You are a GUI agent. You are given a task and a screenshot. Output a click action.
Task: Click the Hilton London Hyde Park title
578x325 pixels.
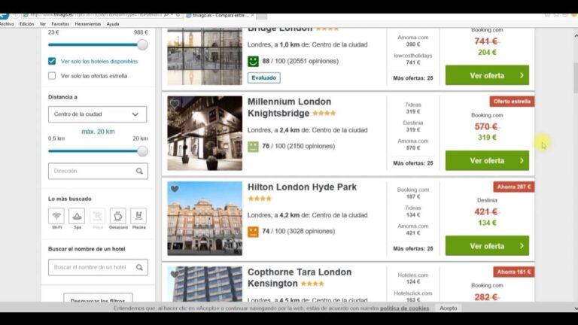click(x=302, y=187)
